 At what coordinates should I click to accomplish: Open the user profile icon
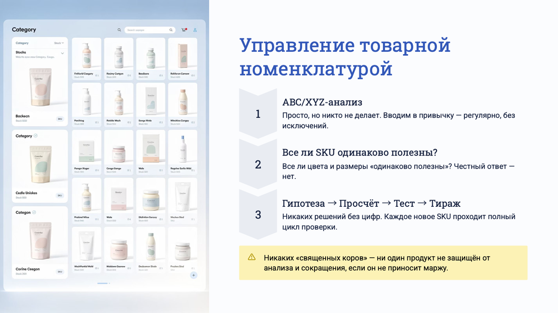pyautogui.click(x=195, y=30)
